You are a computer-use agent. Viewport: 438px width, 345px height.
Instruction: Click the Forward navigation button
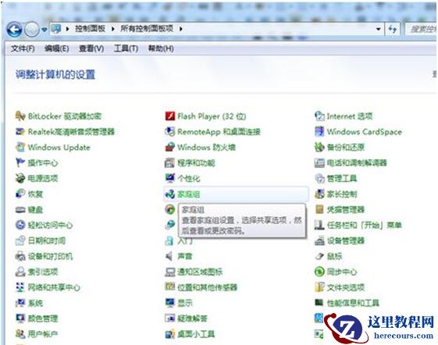click(31, 29)
